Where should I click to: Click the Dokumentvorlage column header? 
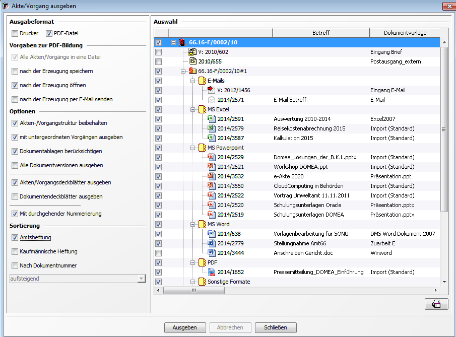click(x=405, y=33)
